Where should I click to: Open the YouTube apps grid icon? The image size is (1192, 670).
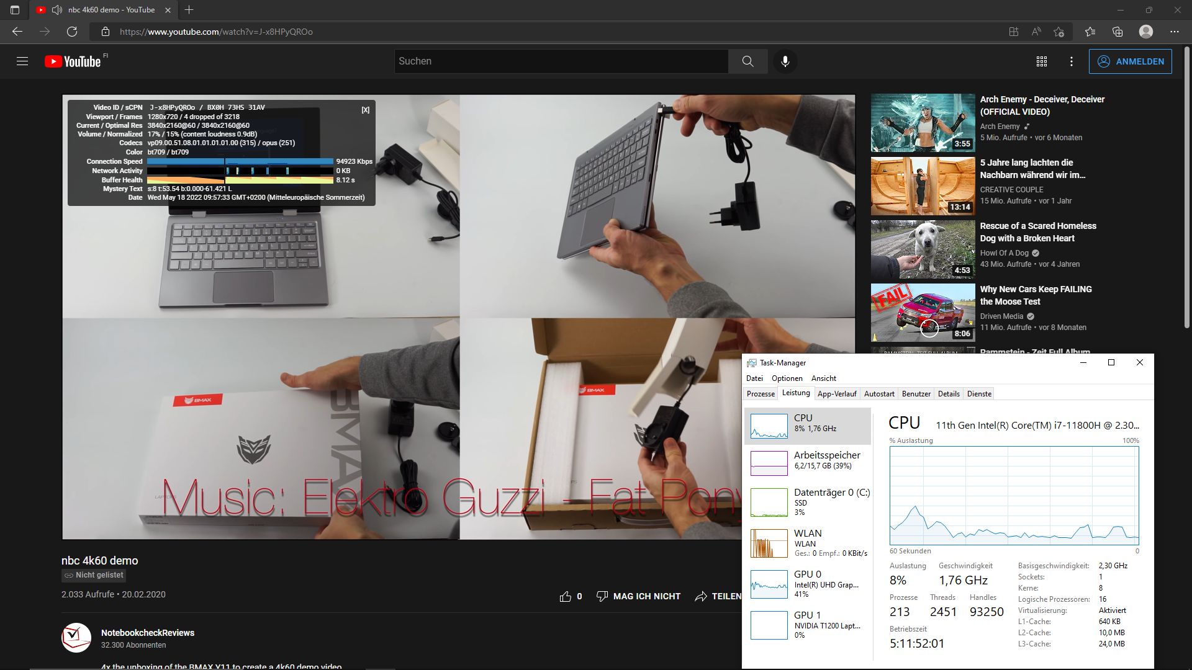coord(1042,61)
